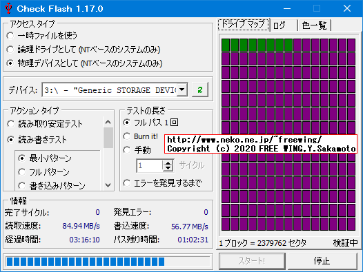Click the 1 ブロック = 2379762 セクタ text
Viewport: 363px width, 272px height.
[262, 243]
